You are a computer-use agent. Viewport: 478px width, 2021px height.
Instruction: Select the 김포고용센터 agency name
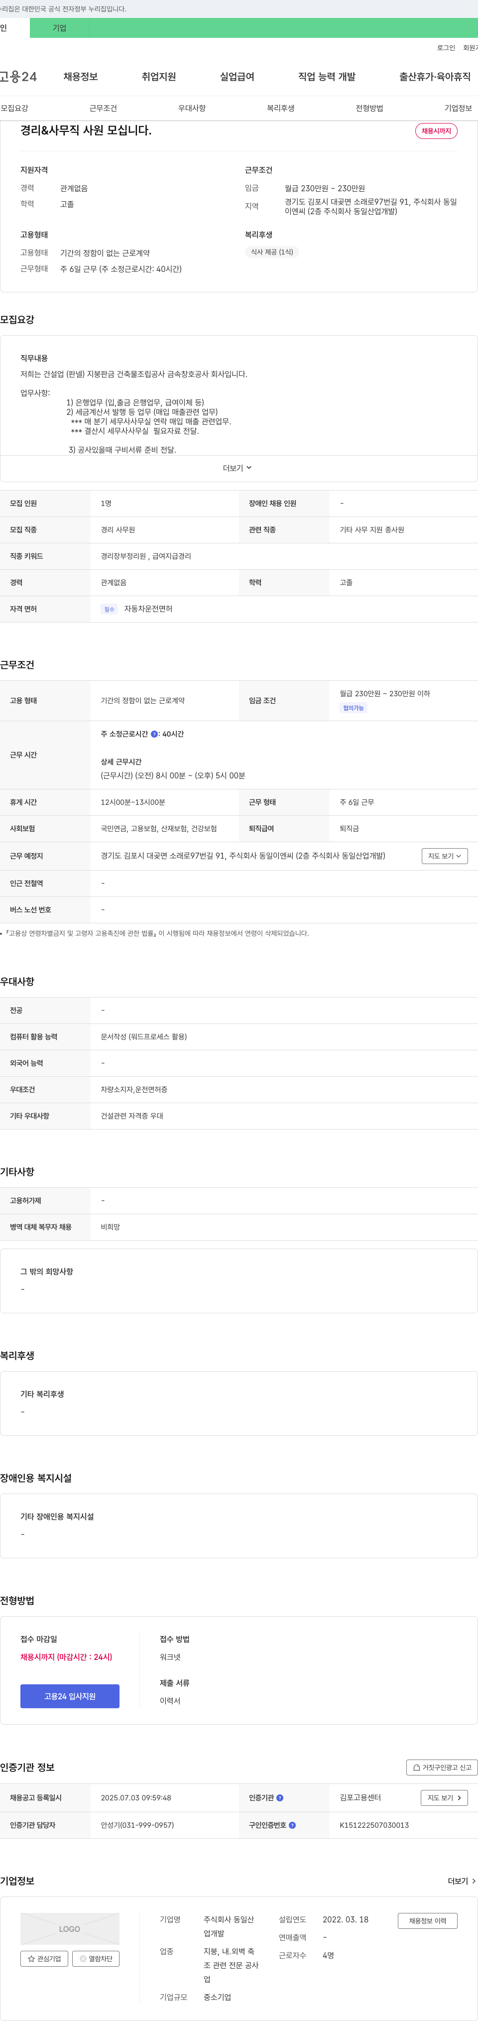360,1797
